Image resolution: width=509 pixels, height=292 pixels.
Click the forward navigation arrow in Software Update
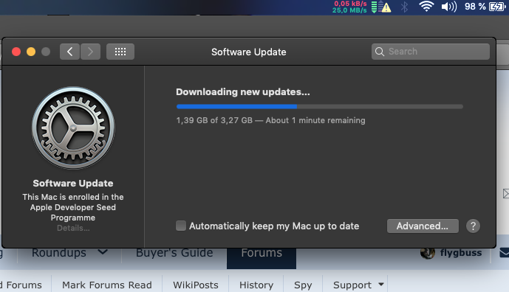click(90, 52)
